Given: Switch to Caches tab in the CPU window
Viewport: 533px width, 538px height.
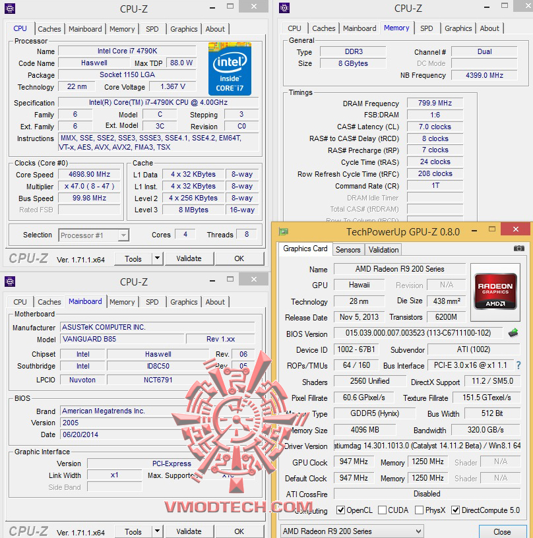Looking at the screenshot, I should [49, 29].
